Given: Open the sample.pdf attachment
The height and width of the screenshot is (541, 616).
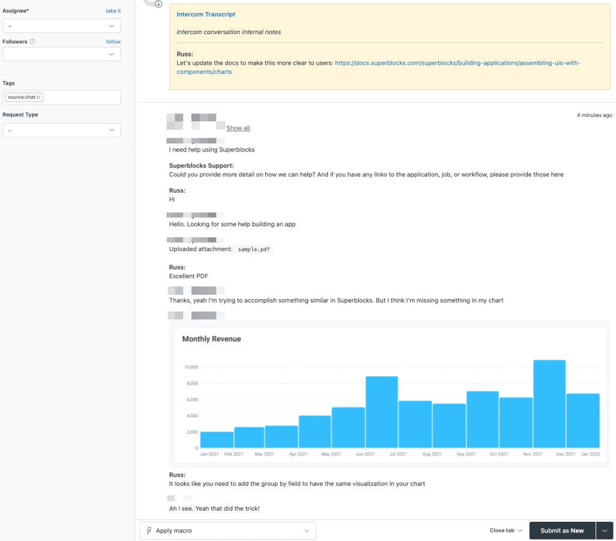Looking at the screenshot, I should pos(253,249).
